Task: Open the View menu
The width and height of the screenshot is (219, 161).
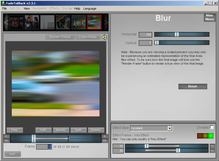Action: pyautogui.click(x=27, y=8)
